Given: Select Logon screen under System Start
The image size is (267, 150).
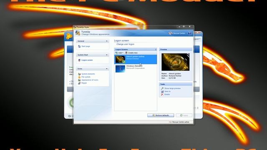Looking at the screenshot, I should (87, 60).
